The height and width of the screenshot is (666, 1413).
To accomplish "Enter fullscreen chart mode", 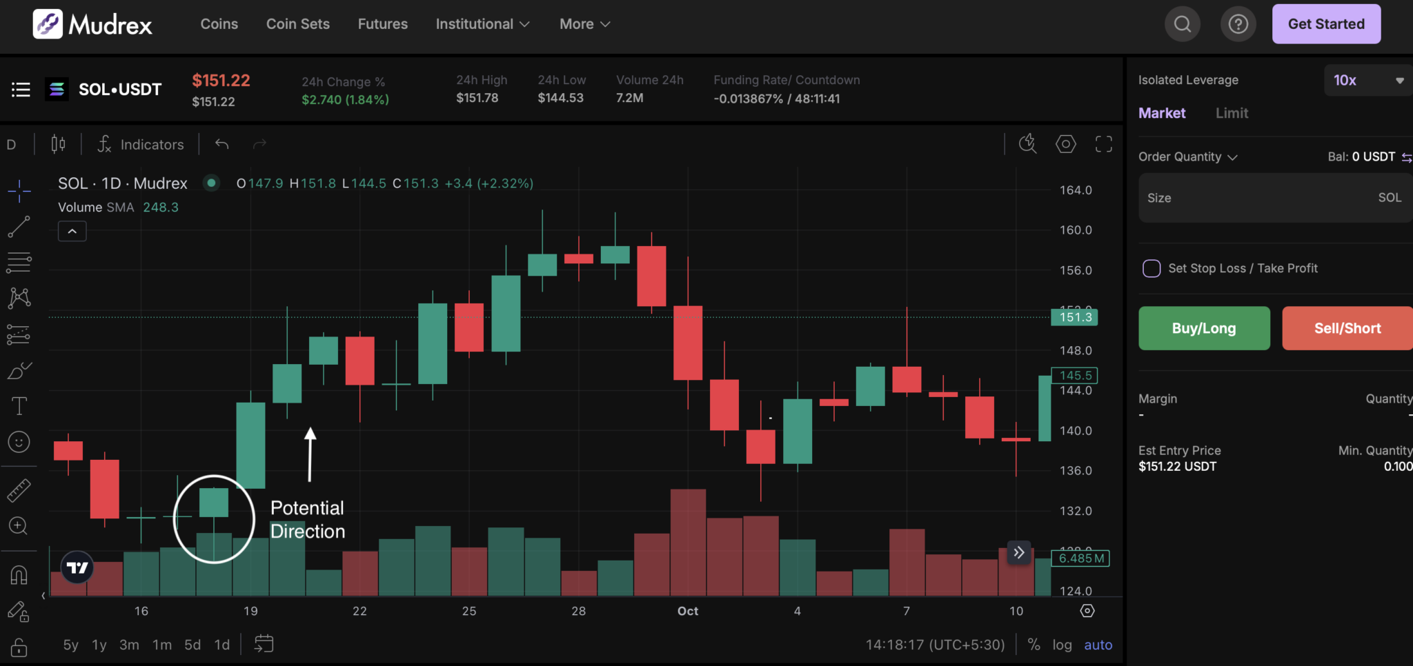I will point(1103,143).
